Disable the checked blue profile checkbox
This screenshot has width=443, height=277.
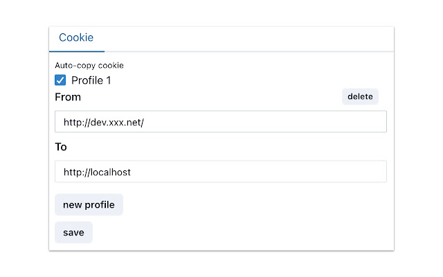(x=60, y=80)
